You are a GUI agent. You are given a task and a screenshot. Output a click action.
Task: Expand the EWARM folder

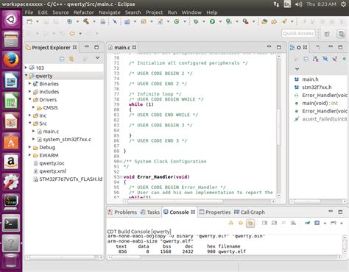[x=29, y=155]
